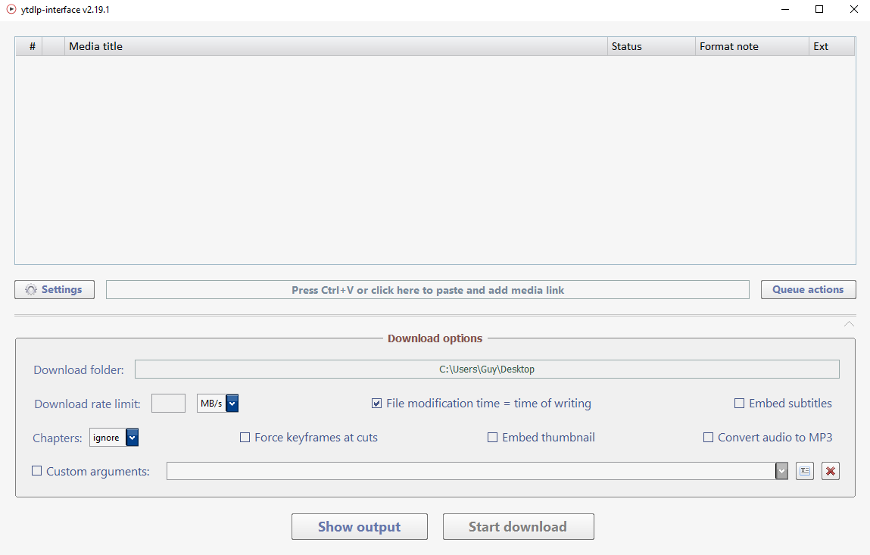Click the Download rate limit input box

coord(168,404)
